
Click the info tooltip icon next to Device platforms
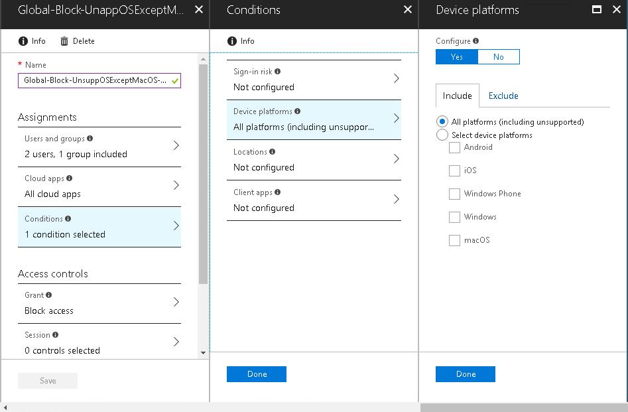click(x=297, y=111)
